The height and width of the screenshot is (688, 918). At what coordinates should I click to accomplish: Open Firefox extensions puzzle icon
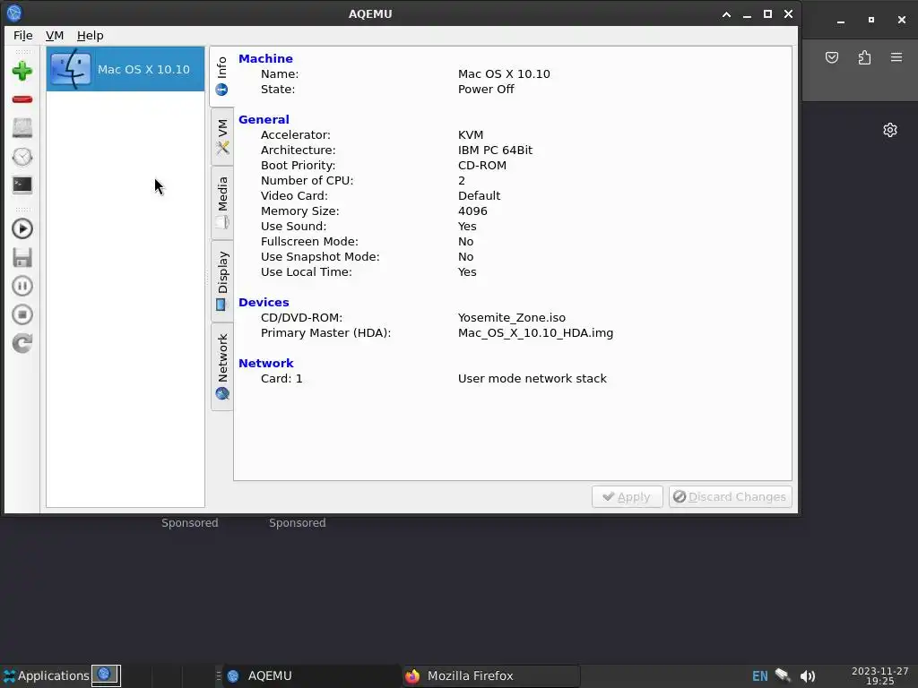[x=864, y=57]
